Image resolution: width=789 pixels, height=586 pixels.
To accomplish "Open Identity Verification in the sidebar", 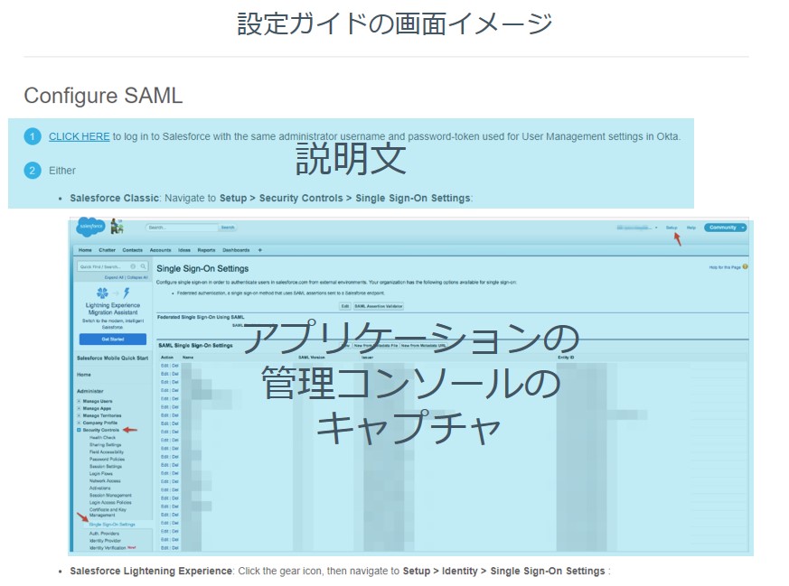I will point(108,548).
